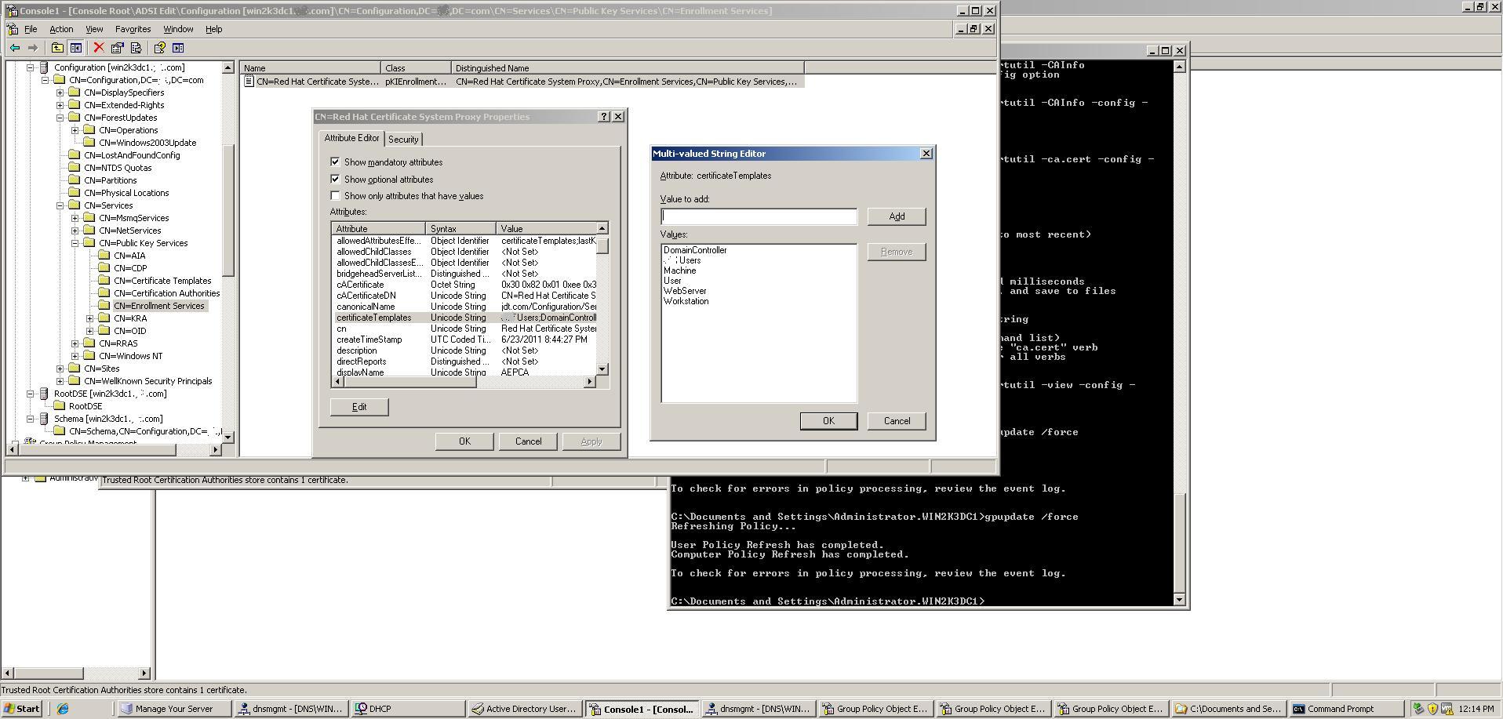Expand the CN=Sites node

61,369
